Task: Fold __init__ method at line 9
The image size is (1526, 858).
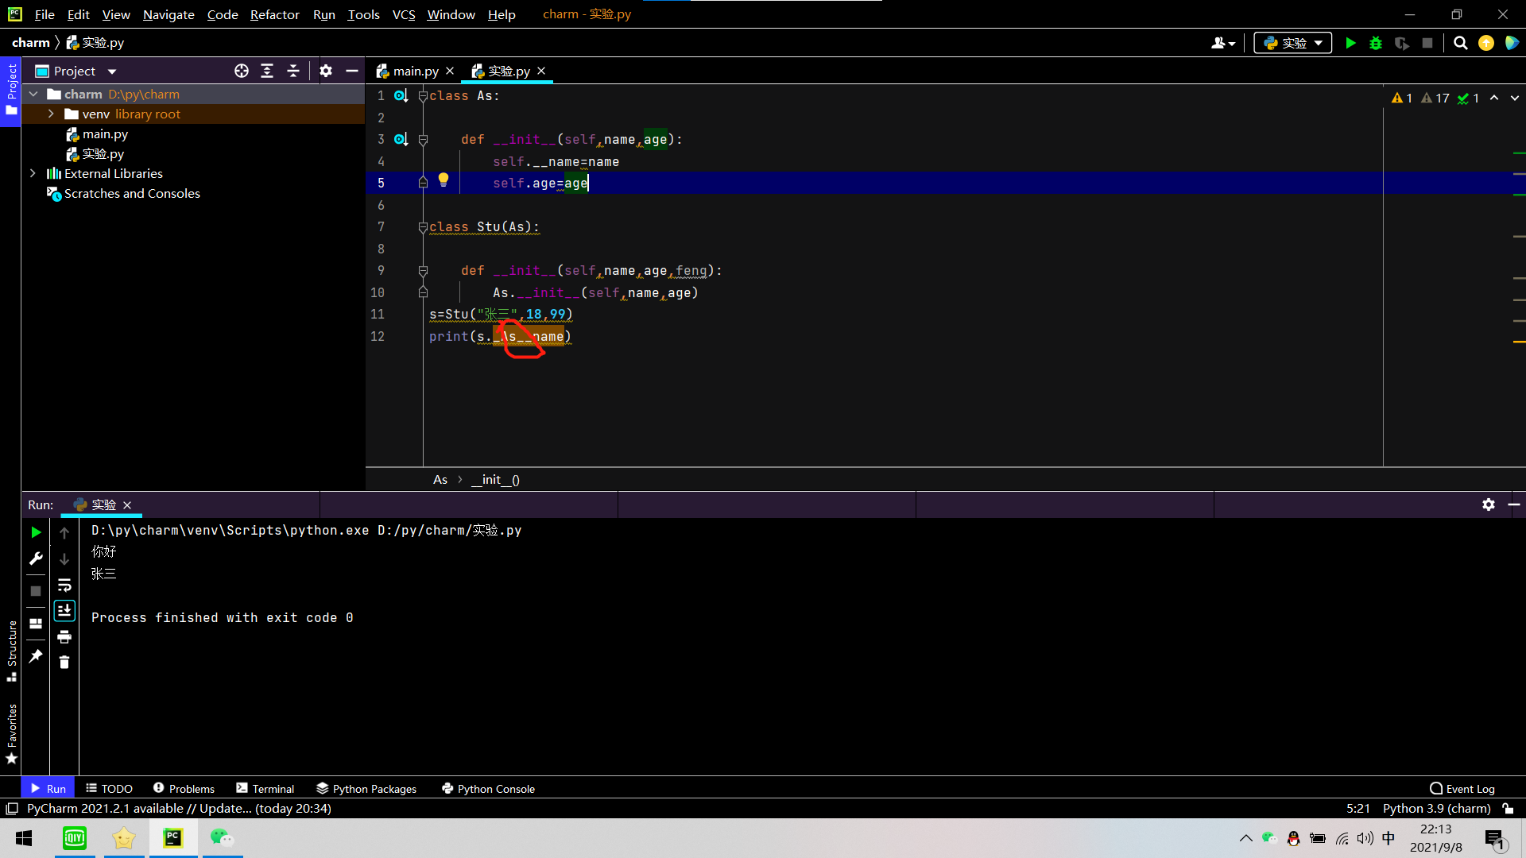Action: (x=423, y=271)
